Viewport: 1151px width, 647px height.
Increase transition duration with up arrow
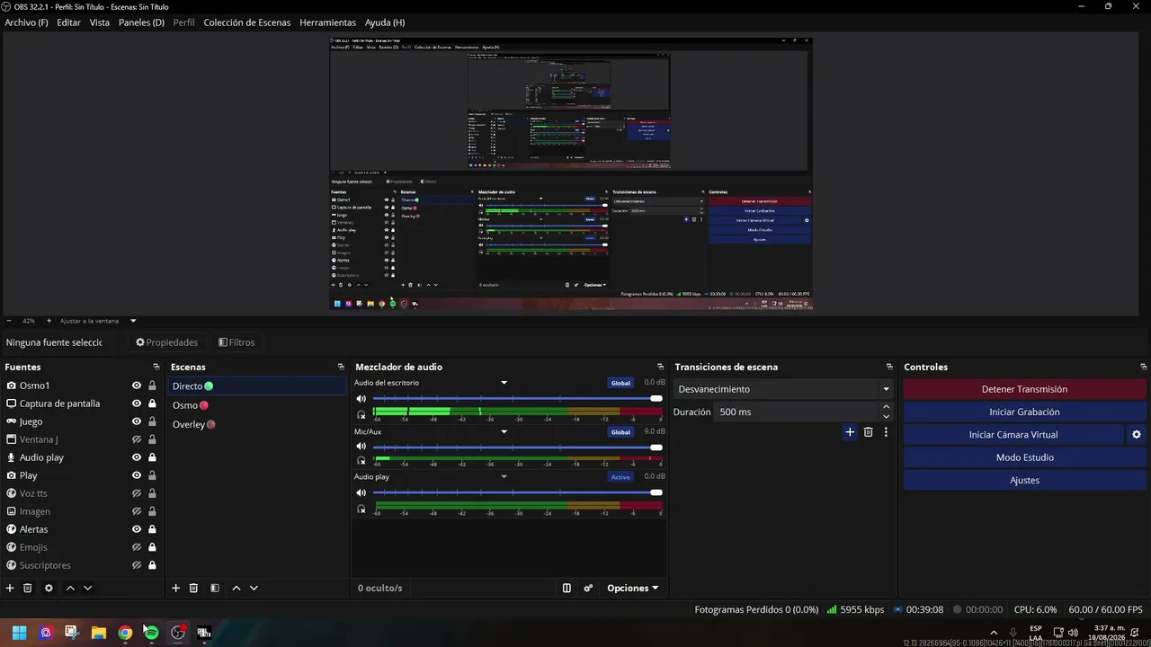click(886, 407)
